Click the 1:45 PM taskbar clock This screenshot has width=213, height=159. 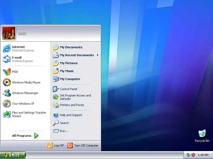(203, 155)
